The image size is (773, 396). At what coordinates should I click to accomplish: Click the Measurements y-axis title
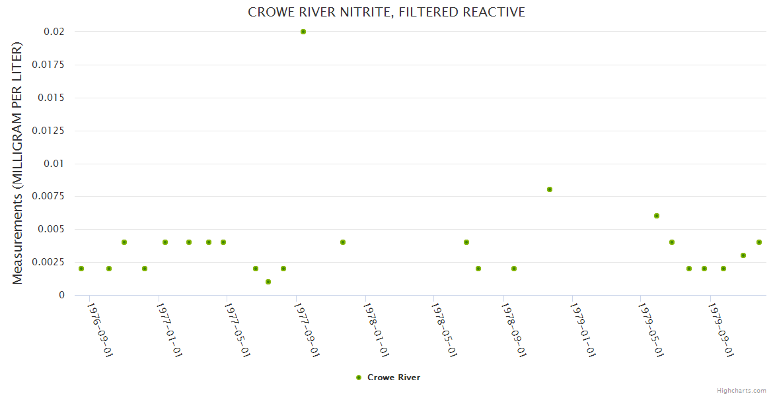pos(18,163)
